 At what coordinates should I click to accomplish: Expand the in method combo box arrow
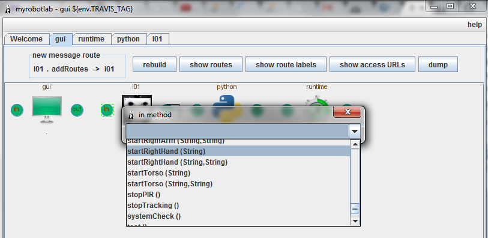coord(355,132)
